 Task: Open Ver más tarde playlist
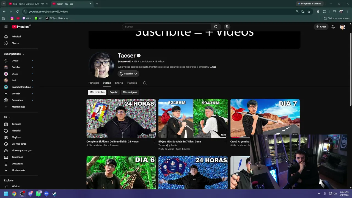pos(19,144)
